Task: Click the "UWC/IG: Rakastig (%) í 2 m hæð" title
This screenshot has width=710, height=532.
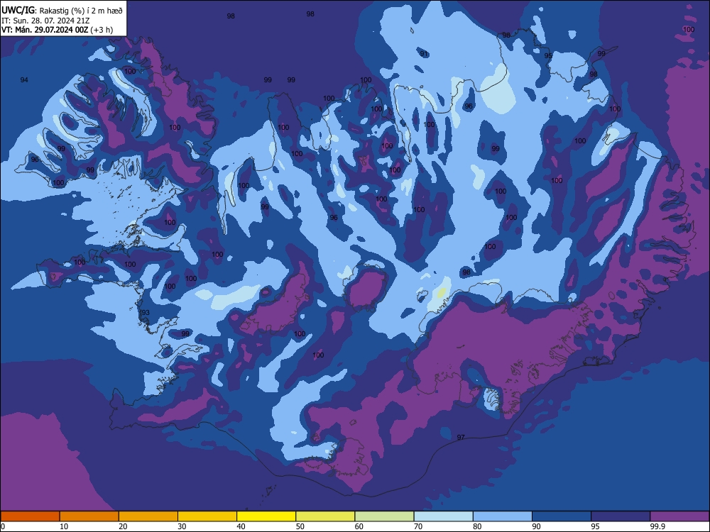Action: tap(62, 11)
